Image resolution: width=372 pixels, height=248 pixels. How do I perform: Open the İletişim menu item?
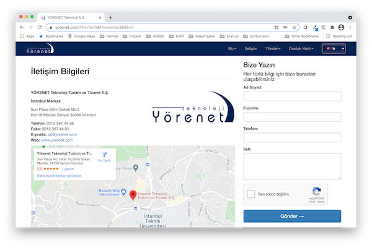pos(250,49)
